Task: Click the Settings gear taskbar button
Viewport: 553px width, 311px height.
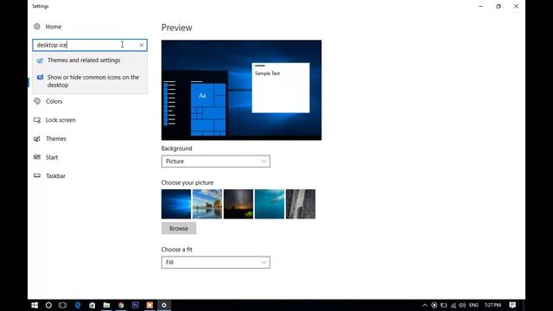Action: click(164, 305)
